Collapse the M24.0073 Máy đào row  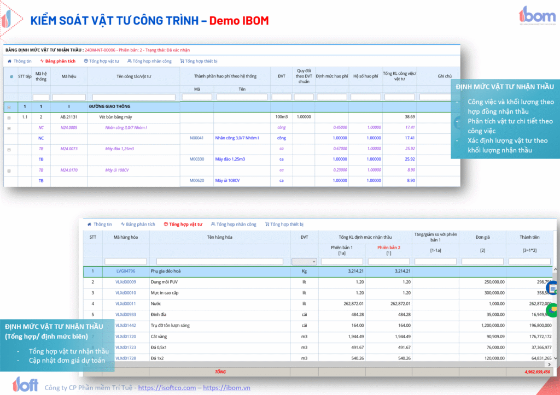(x=9, y=149)
